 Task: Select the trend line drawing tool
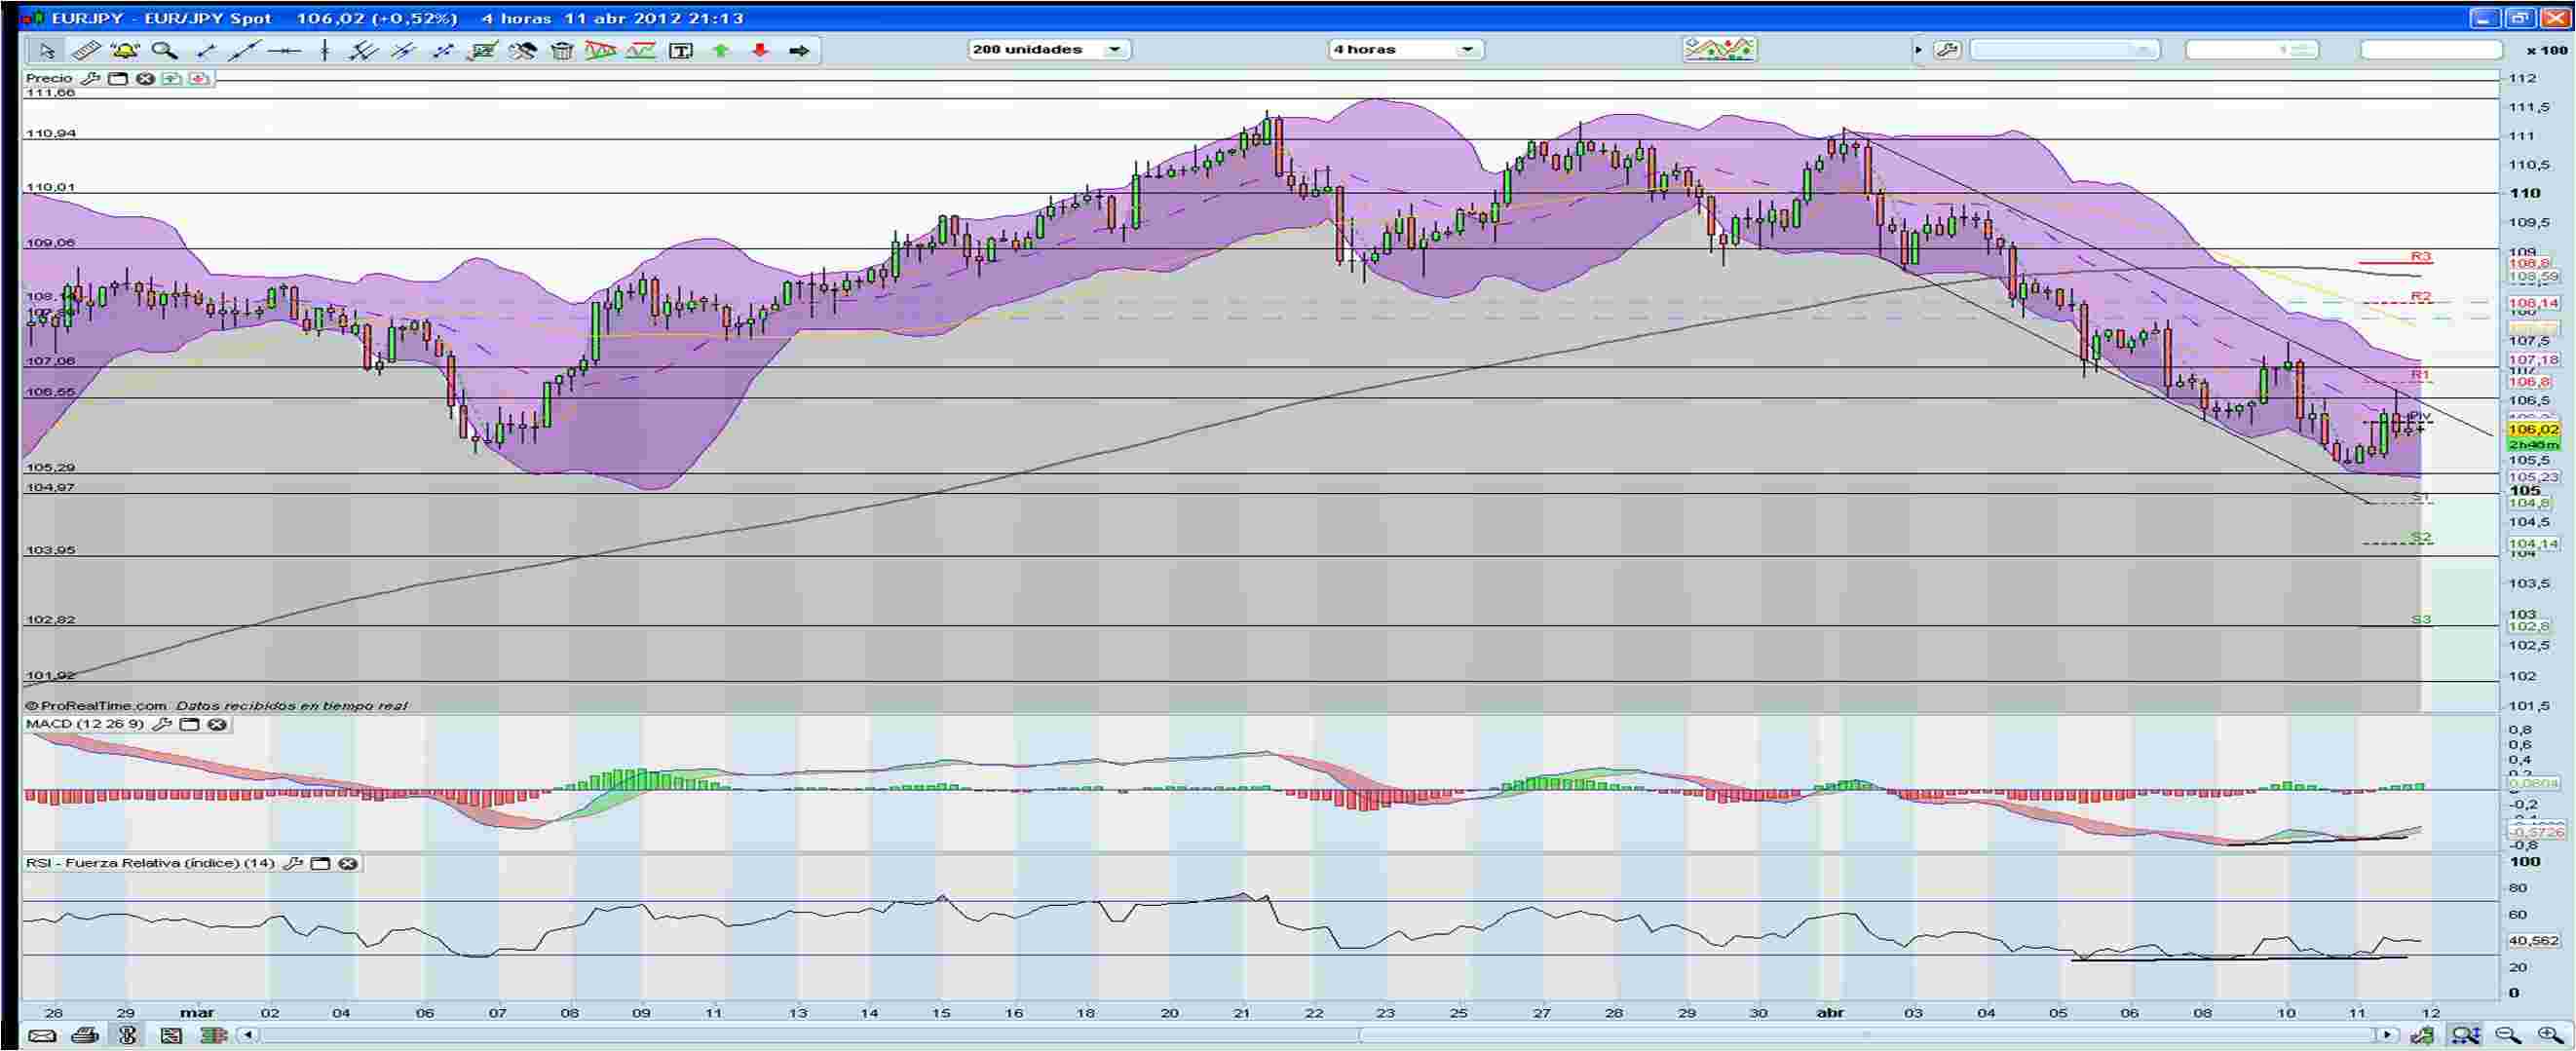point(207,50)
